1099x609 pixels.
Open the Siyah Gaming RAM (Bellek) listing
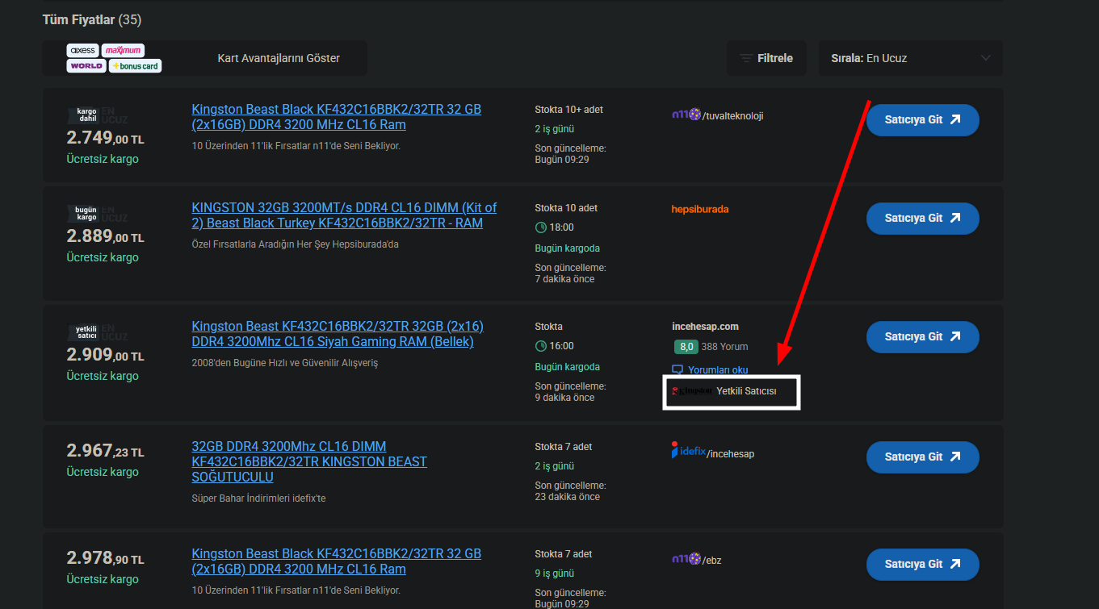coord(338,334)
